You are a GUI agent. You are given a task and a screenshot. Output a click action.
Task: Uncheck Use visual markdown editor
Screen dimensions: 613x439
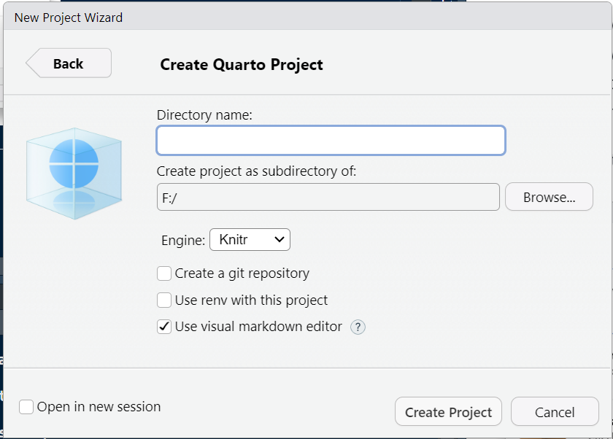coord(164,327)
